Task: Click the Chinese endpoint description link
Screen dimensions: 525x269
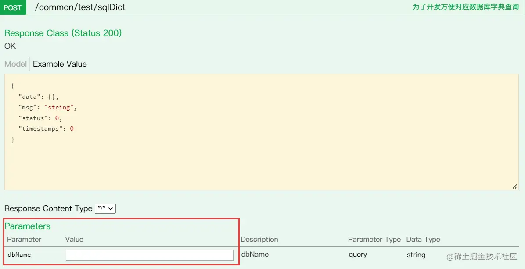Action: [x=465, y=7]
